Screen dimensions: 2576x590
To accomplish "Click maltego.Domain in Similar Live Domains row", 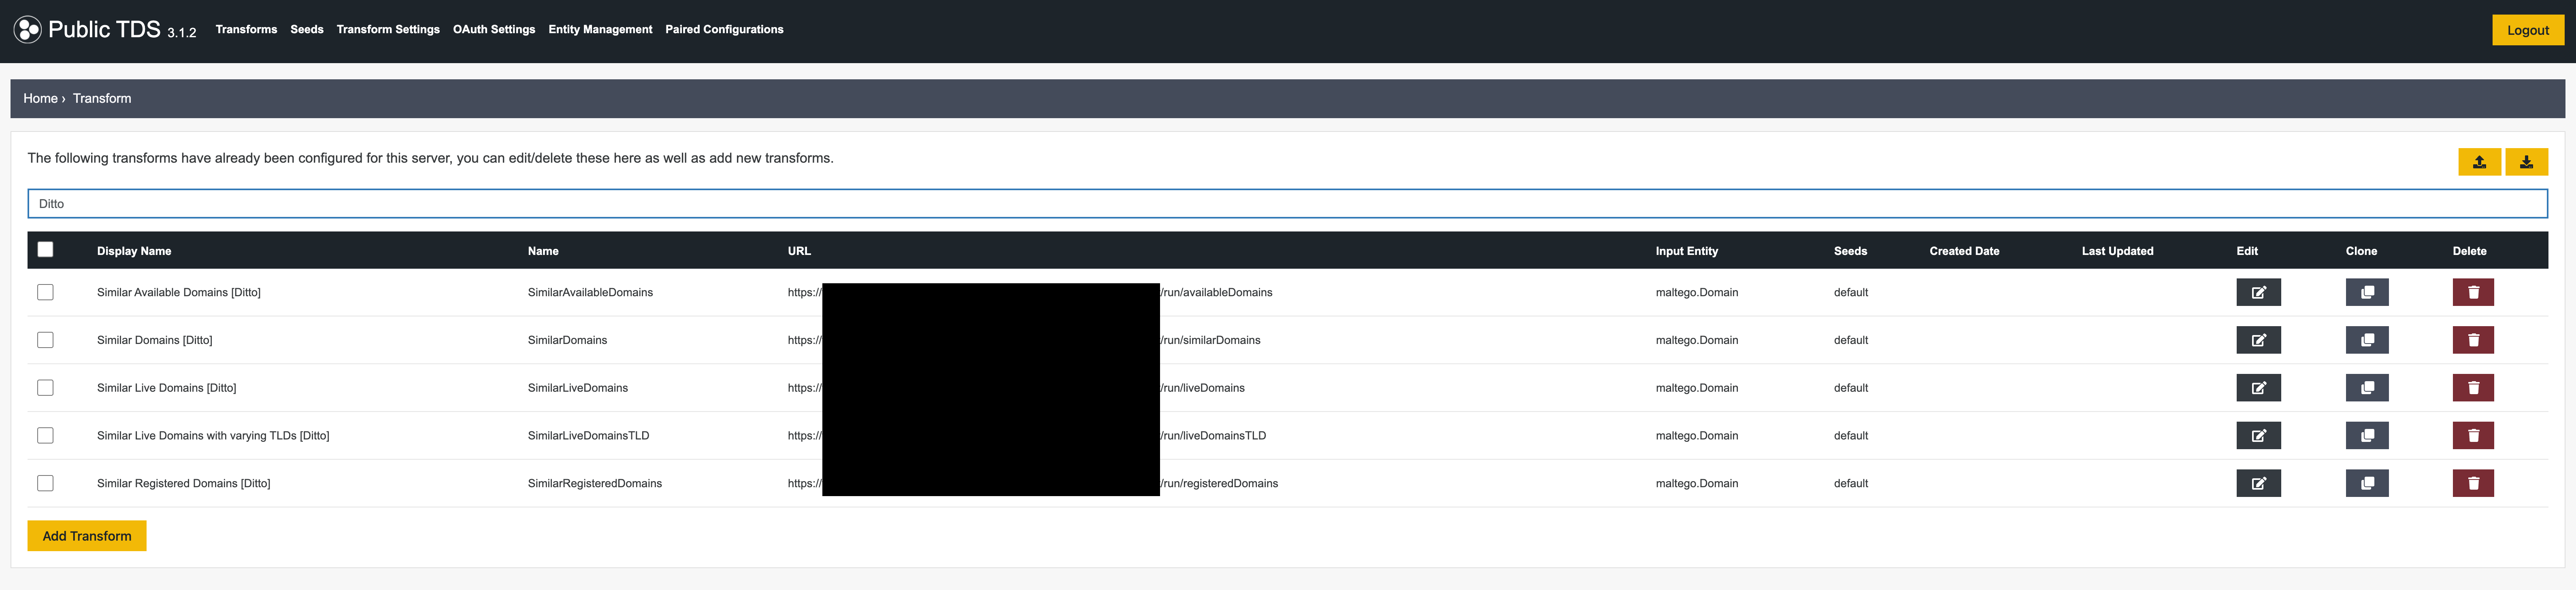I will [1696, 388].
